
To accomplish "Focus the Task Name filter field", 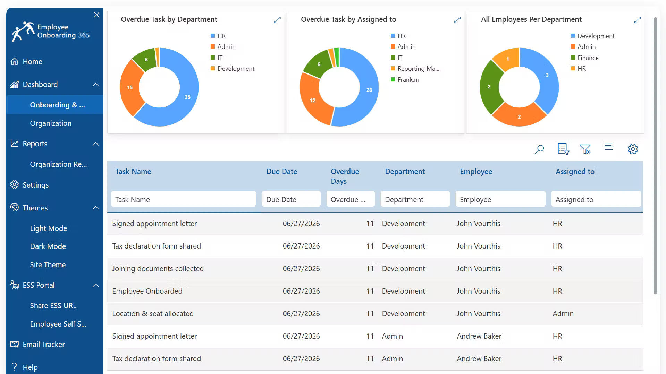I will (x=184, y=199).
